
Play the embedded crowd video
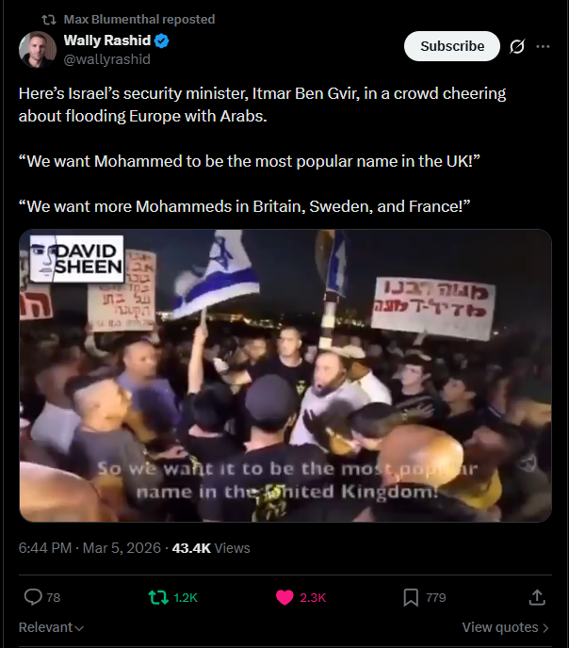tap(285, 376)
